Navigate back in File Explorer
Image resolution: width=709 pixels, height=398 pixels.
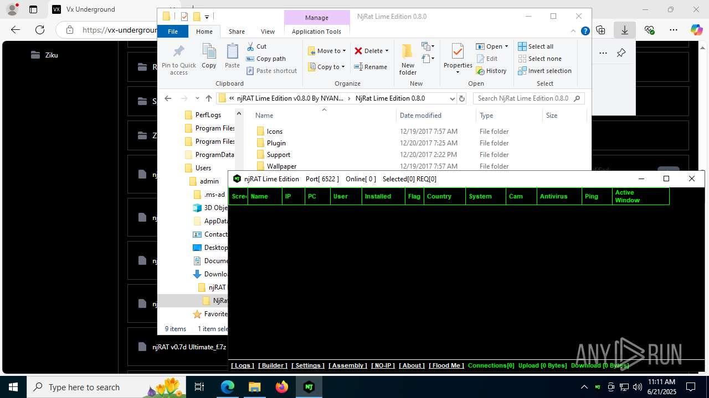pos(168,98)
